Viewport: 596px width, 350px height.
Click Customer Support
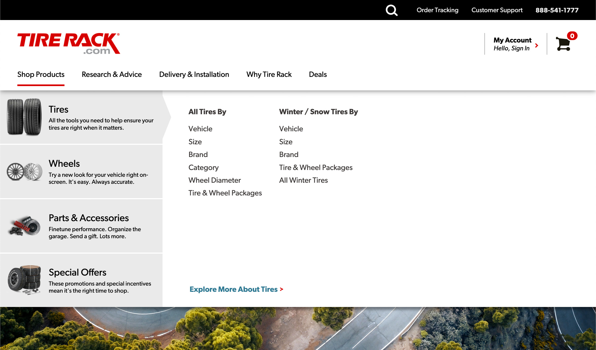(497, 10)
